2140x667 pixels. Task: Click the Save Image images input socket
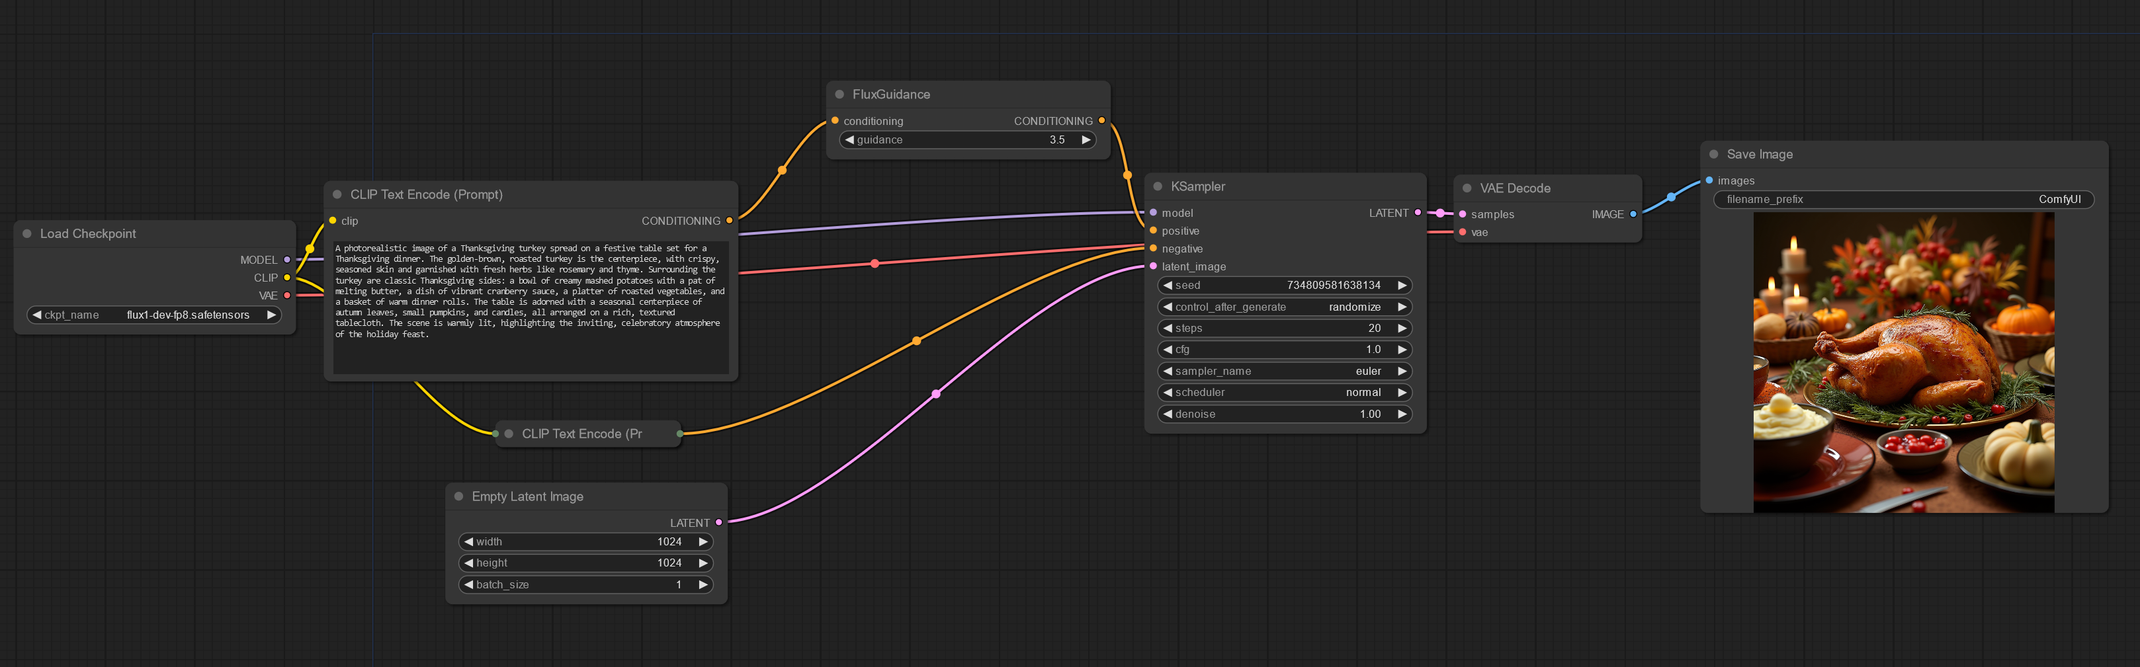(1709, 180)
